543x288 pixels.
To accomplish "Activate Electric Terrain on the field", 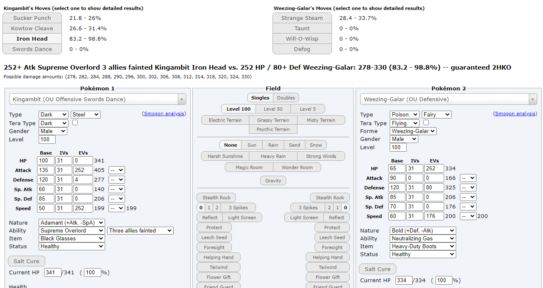I will tap(225, 120).
